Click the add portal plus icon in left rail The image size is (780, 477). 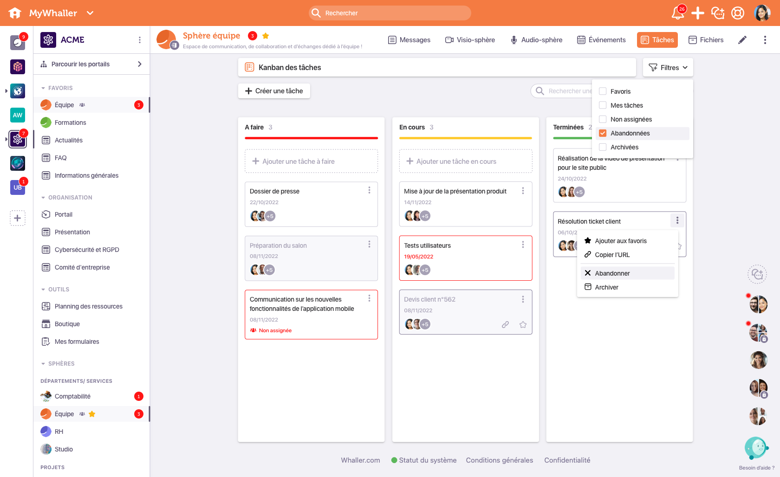[18, 218]
